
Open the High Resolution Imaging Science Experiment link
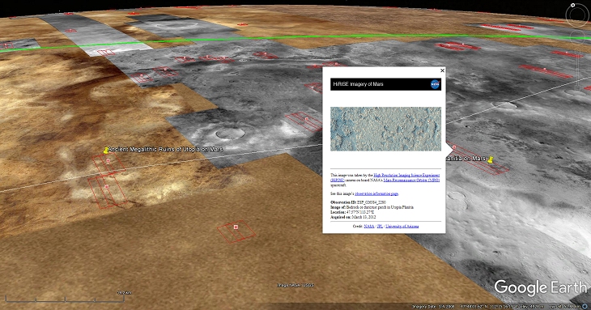(406, 175)
